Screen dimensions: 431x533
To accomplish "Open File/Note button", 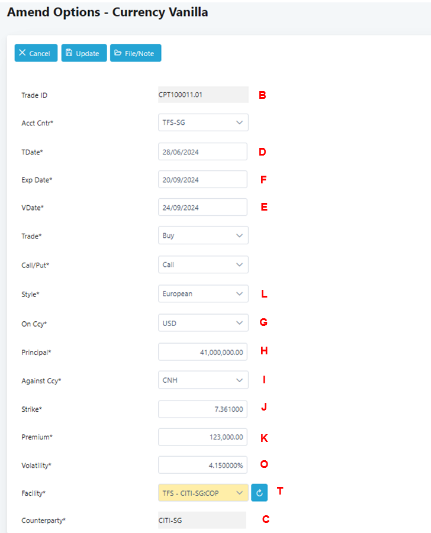I will 136,53.
